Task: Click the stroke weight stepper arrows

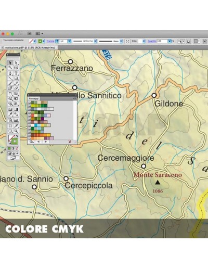Action: pos(57,41)
